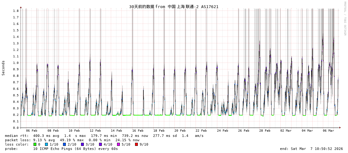Click the RRDTOOL / TOBI OETIKER watermark

click(x=345, y=19)
